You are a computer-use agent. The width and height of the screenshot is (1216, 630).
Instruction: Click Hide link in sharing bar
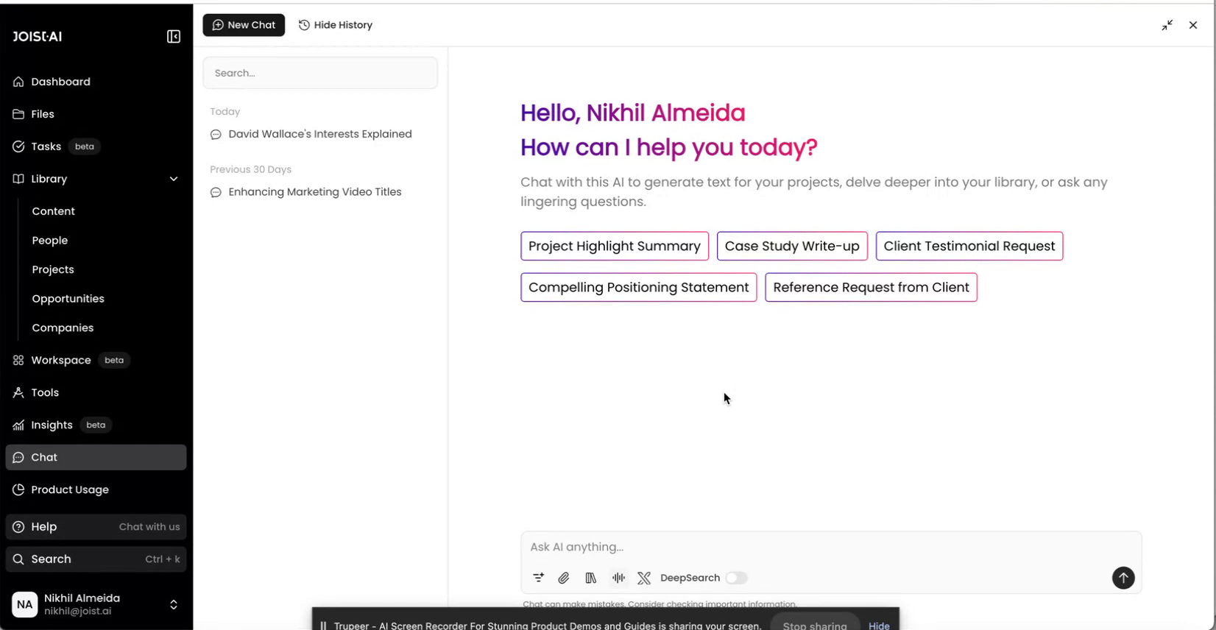click(x=879, y=626)
